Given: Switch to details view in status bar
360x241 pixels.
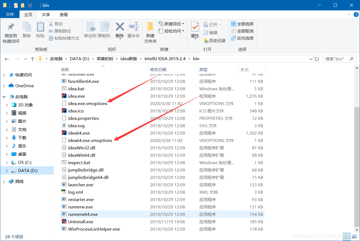Looking at the screenshot, I should [x=347, y=237].
